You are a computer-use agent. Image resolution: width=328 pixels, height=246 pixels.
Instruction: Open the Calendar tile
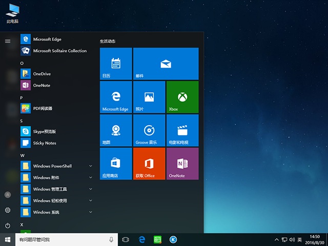click(x=115, y=64)
